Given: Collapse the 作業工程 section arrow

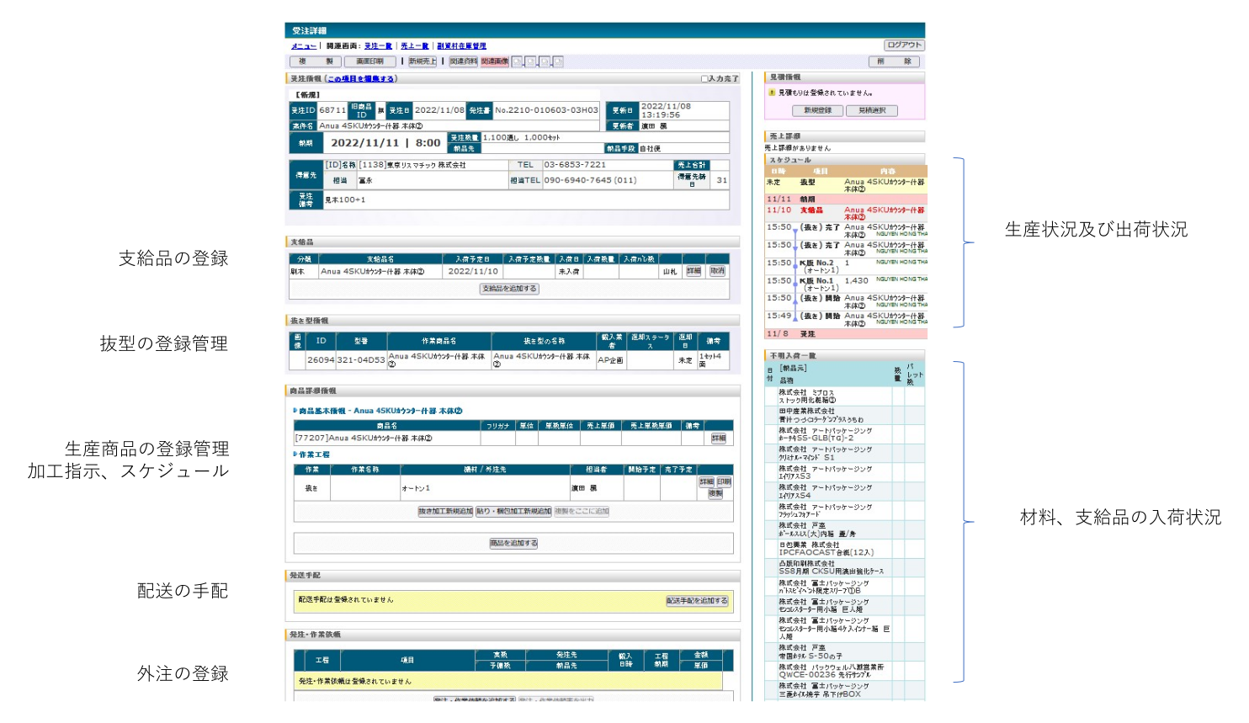Looking at the screenshot, I should (x=295, y=455).
